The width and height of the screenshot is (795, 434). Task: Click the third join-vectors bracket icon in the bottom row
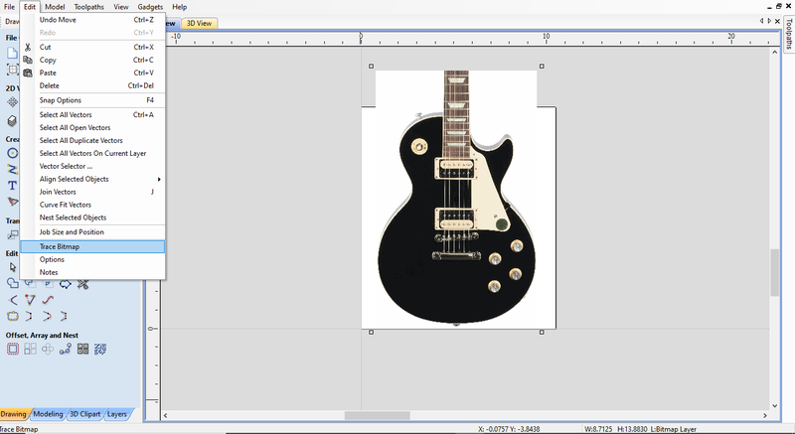64,317
